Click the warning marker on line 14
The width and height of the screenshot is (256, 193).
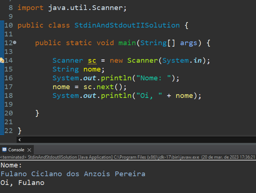[x=2, y=60]
